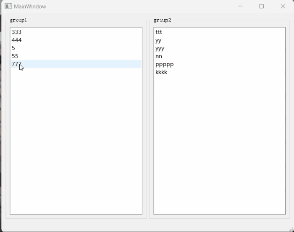Click item nn in group2
294x232 pixels.
tap(220, 56)
